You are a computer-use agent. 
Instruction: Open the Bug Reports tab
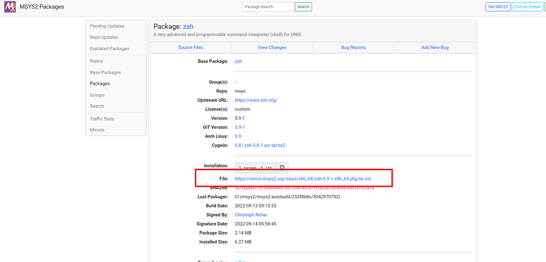coord(353,47)
